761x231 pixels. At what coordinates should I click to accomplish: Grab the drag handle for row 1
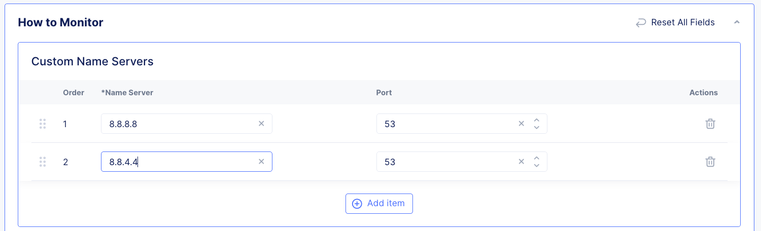point(43,124)
